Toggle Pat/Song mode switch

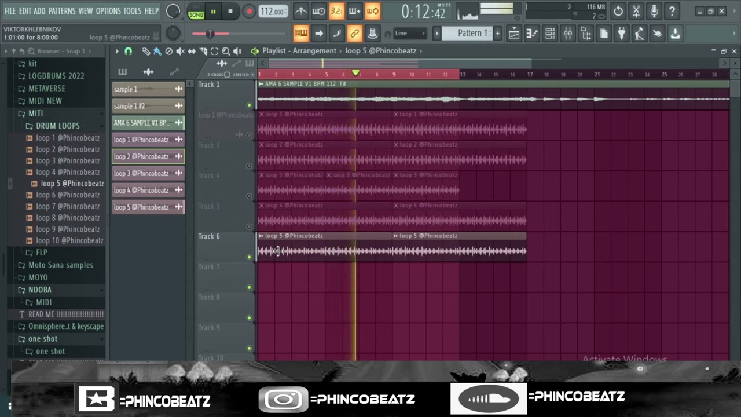pyautogui.click(x=196, y=11)
